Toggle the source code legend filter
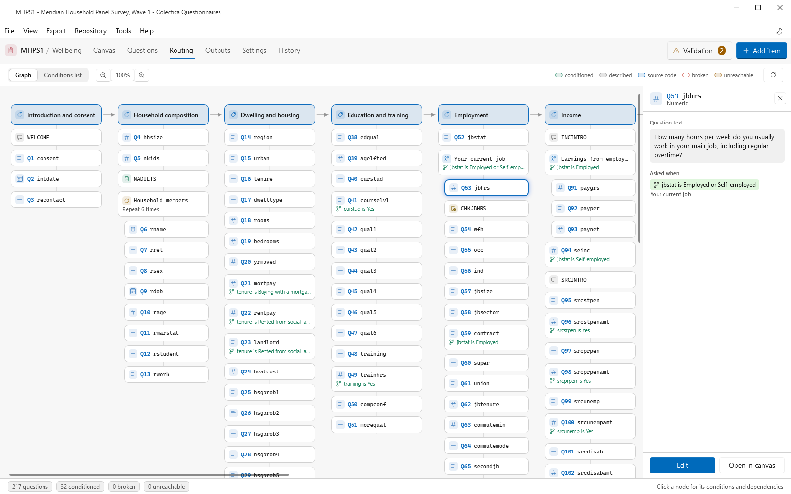 tap(657, 75)
